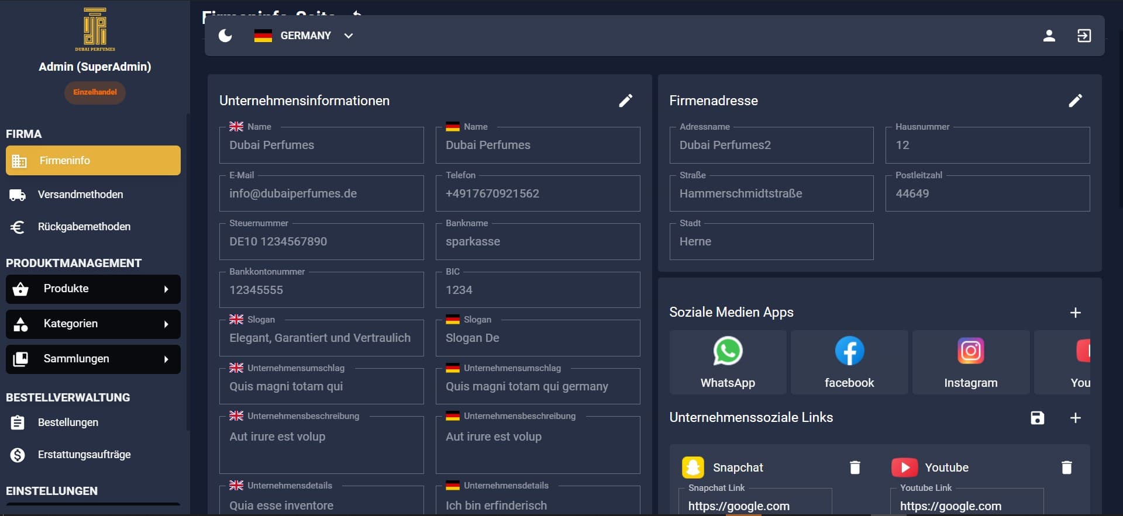The image size is (1123, 516).
Task: Add a new Unternehmenssoziale link
Action: pos(1075,418)
